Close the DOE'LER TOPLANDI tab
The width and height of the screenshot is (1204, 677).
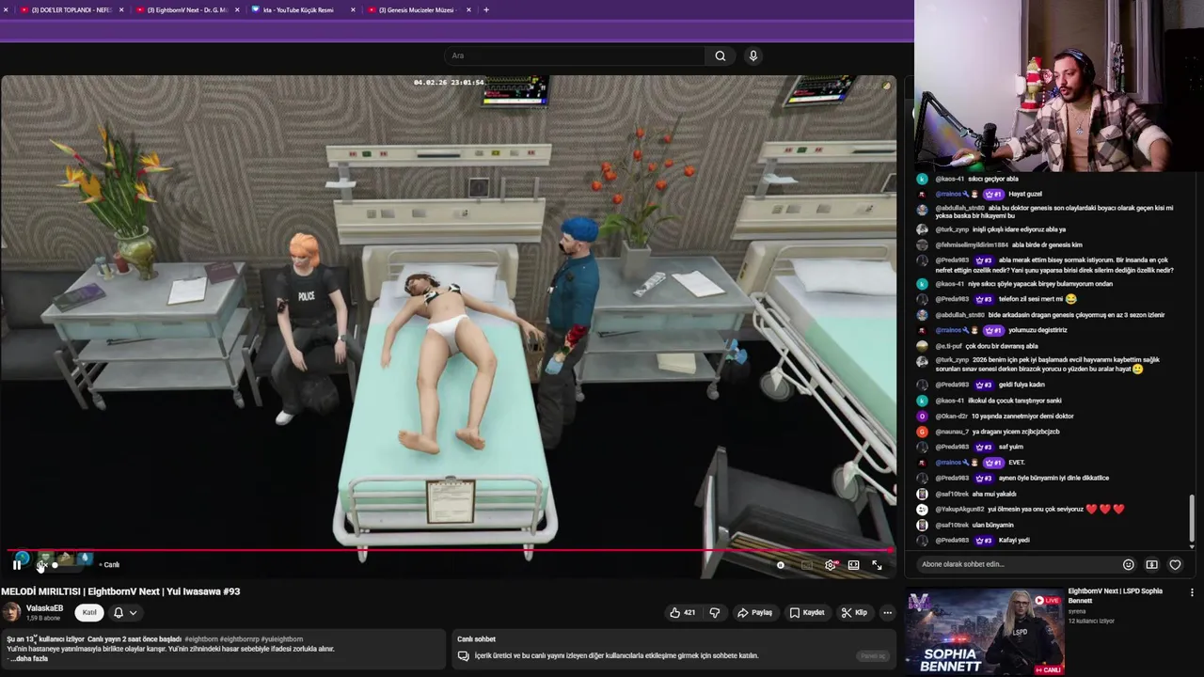click(121, 9)
